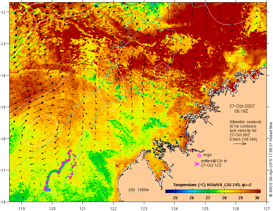The width and height of the screenshot is (273, 211).
Task: Click latitude axis label -13
Action: [x=3, y=44]
